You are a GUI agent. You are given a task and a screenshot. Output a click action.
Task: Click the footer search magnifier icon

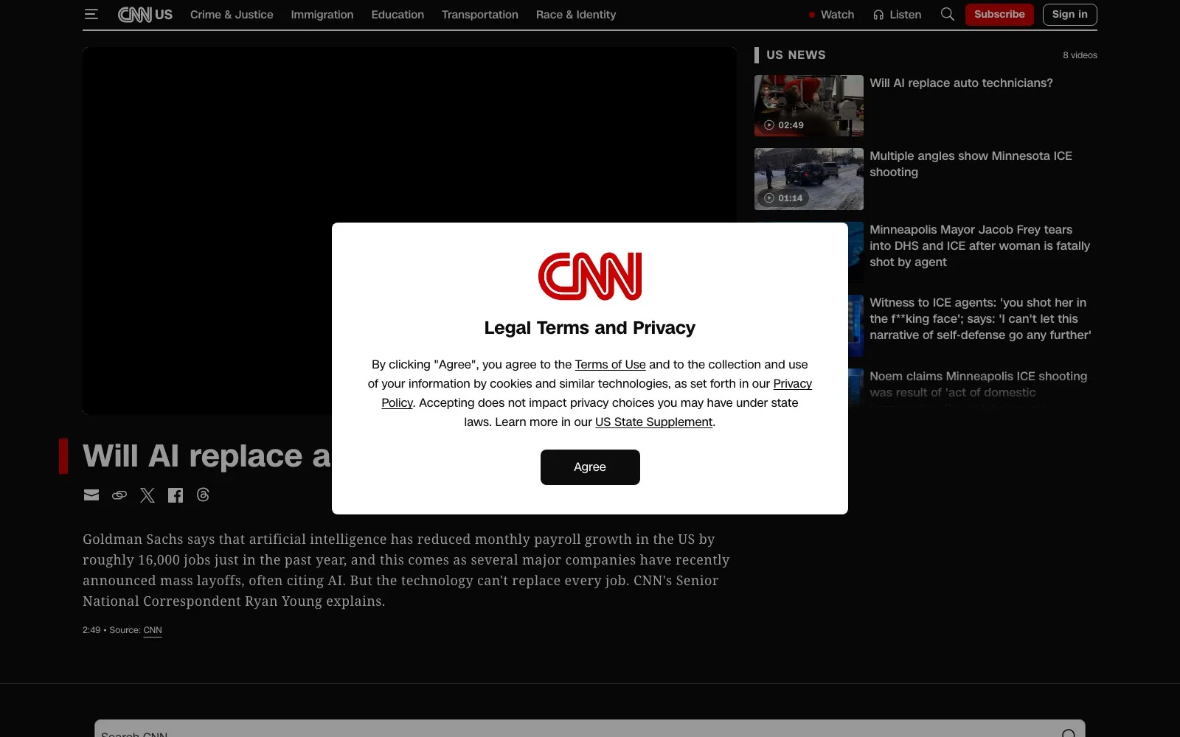1069,733
